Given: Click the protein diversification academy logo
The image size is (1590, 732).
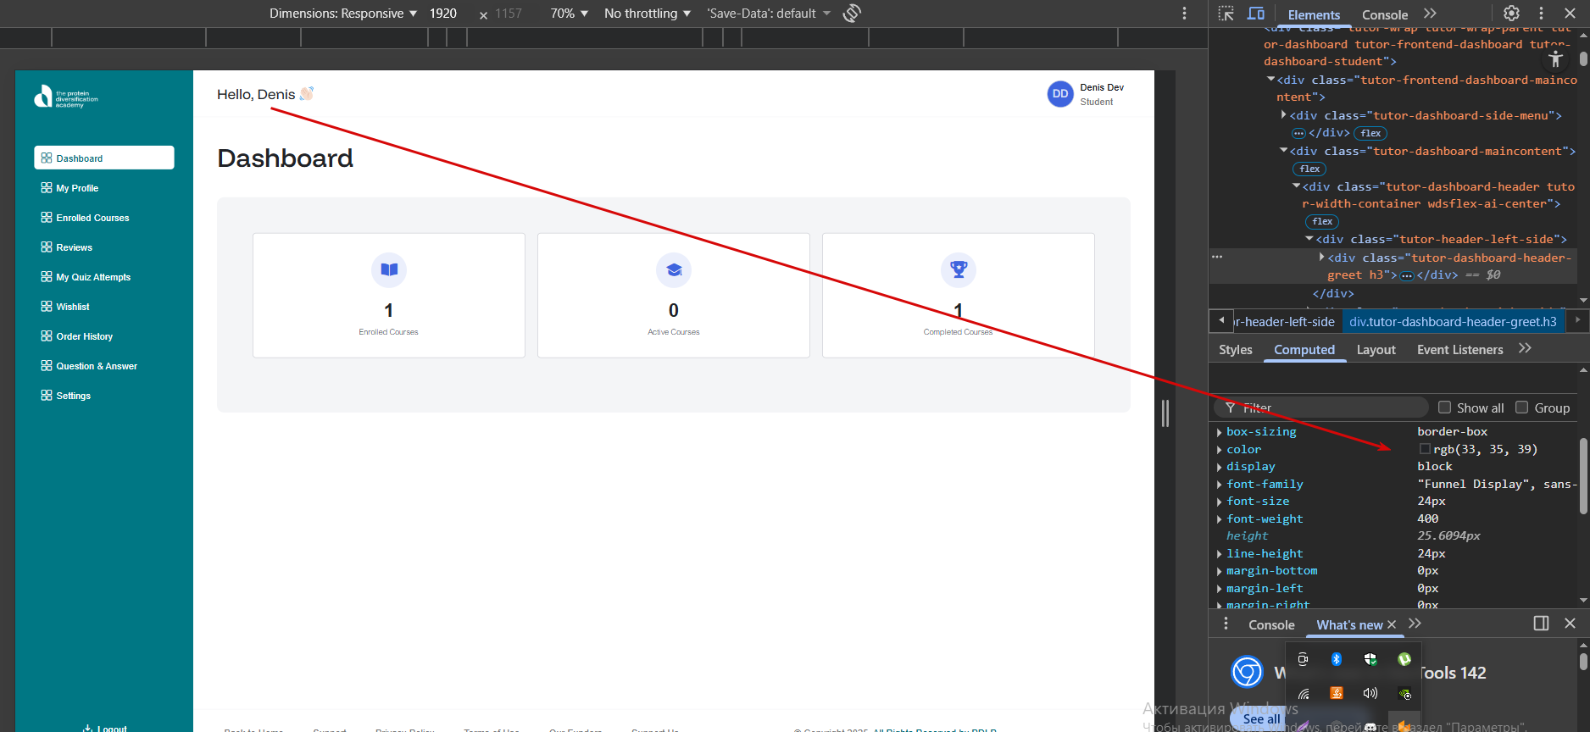Looking at the screenshot, I should point(66,97).
